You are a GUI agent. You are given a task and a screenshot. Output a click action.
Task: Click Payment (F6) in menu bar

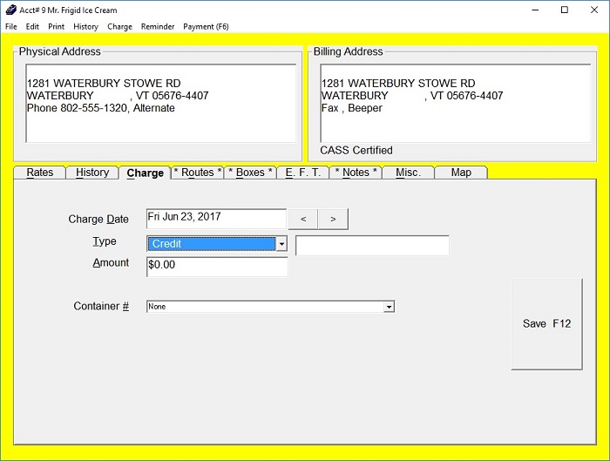coord(206,27)
